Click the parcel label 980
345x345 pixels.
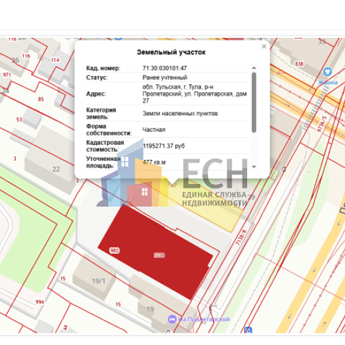115,250
